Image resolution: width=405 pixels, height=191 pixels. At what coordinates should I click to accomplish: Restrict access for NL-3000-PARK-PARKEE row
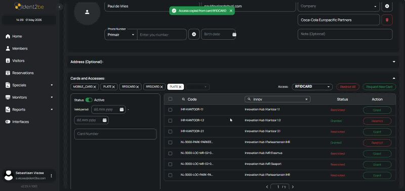[377, 142]
